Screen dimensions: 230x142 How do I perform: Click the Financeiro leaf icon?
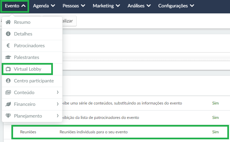pyautogui.click(x=8, y=104)
